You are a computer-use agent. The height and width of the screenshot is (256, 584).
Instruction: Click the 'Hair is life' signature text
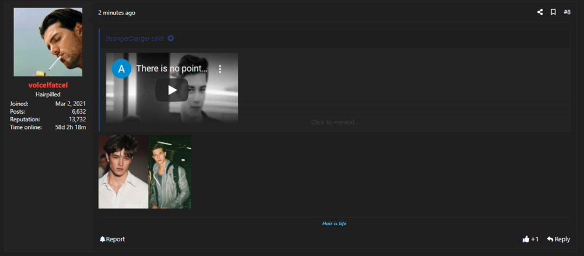click(x=335, y=223)
